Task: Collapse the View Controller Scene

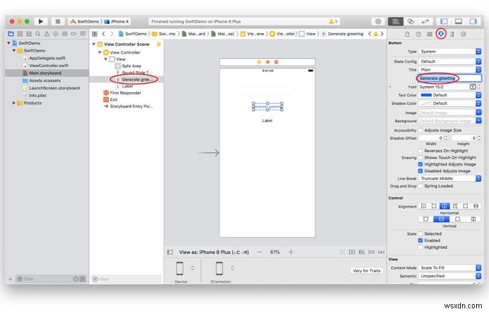Action: coord(94,44)
